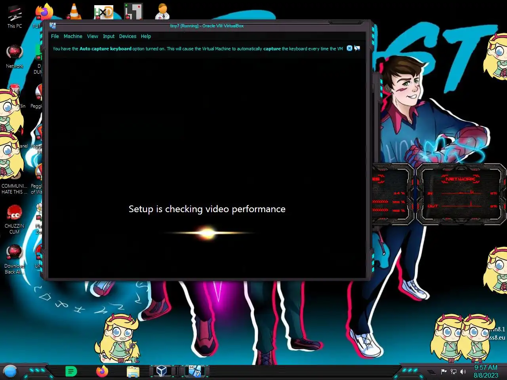Click the VirtualBox title bar window icon
Viewport: 507px width, 380px height.
click(x=53, y=26)
